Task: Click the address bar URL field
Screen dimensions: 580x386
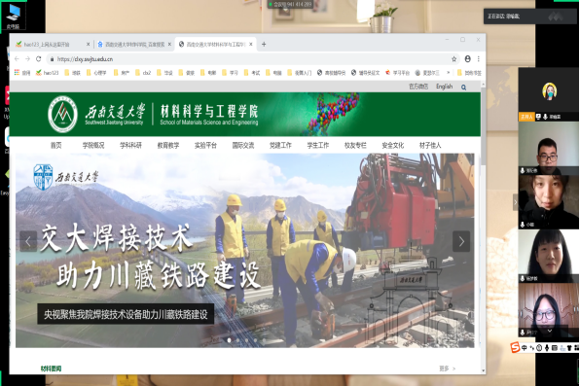Action: point(250,59)
